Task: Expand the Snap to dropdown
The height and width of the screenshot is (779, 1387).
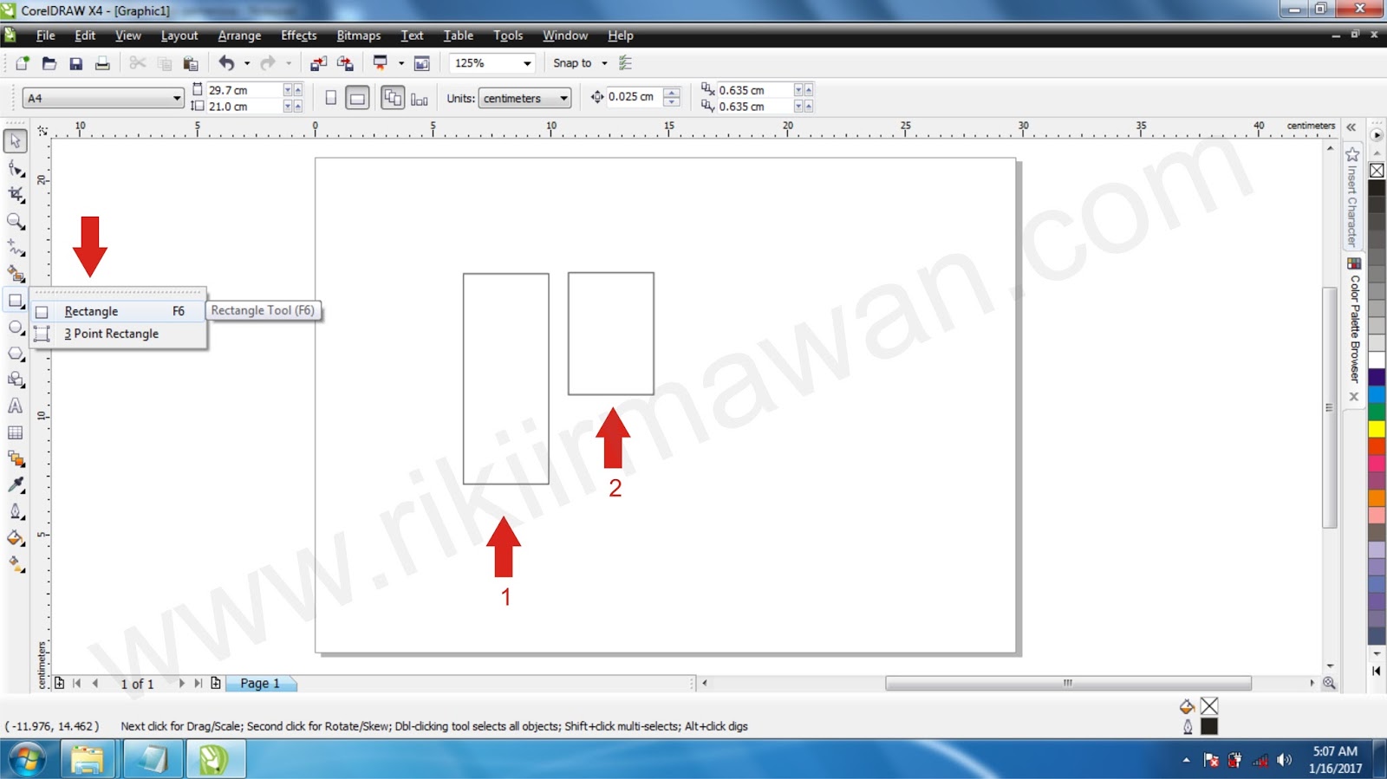Action: (x=581, y=63)
